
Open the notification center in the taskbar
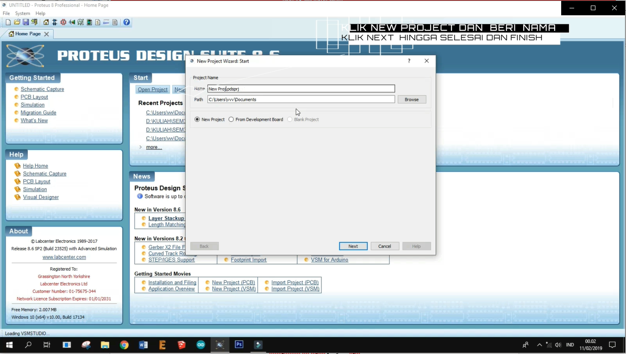[x=612, y=345]
